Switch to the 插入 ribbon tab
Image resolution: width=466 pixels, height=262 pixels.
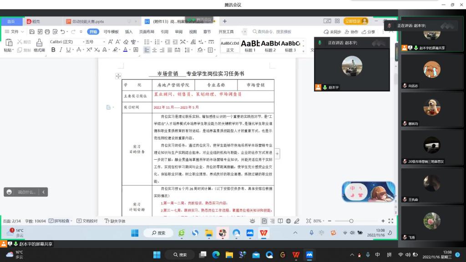coord(129,32)
